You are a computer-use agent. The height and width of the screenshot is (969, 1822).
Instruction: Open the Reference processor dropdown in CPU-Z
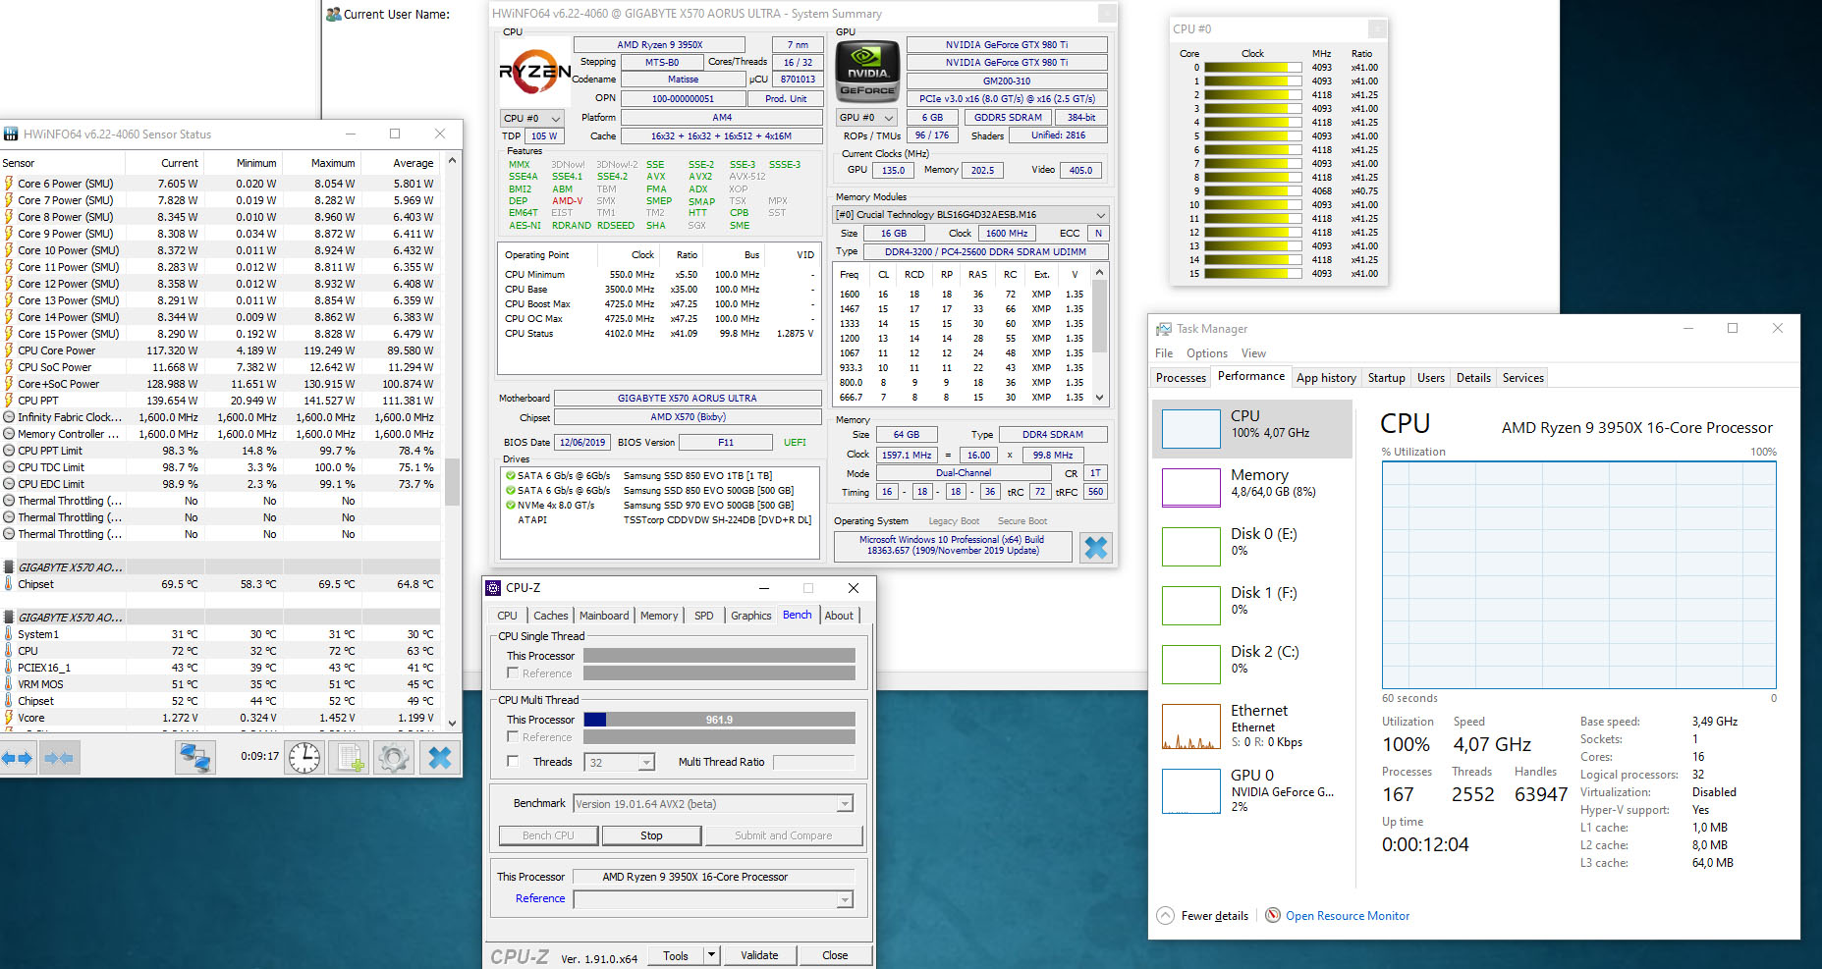pyautogui.click(x=845, y=899)
